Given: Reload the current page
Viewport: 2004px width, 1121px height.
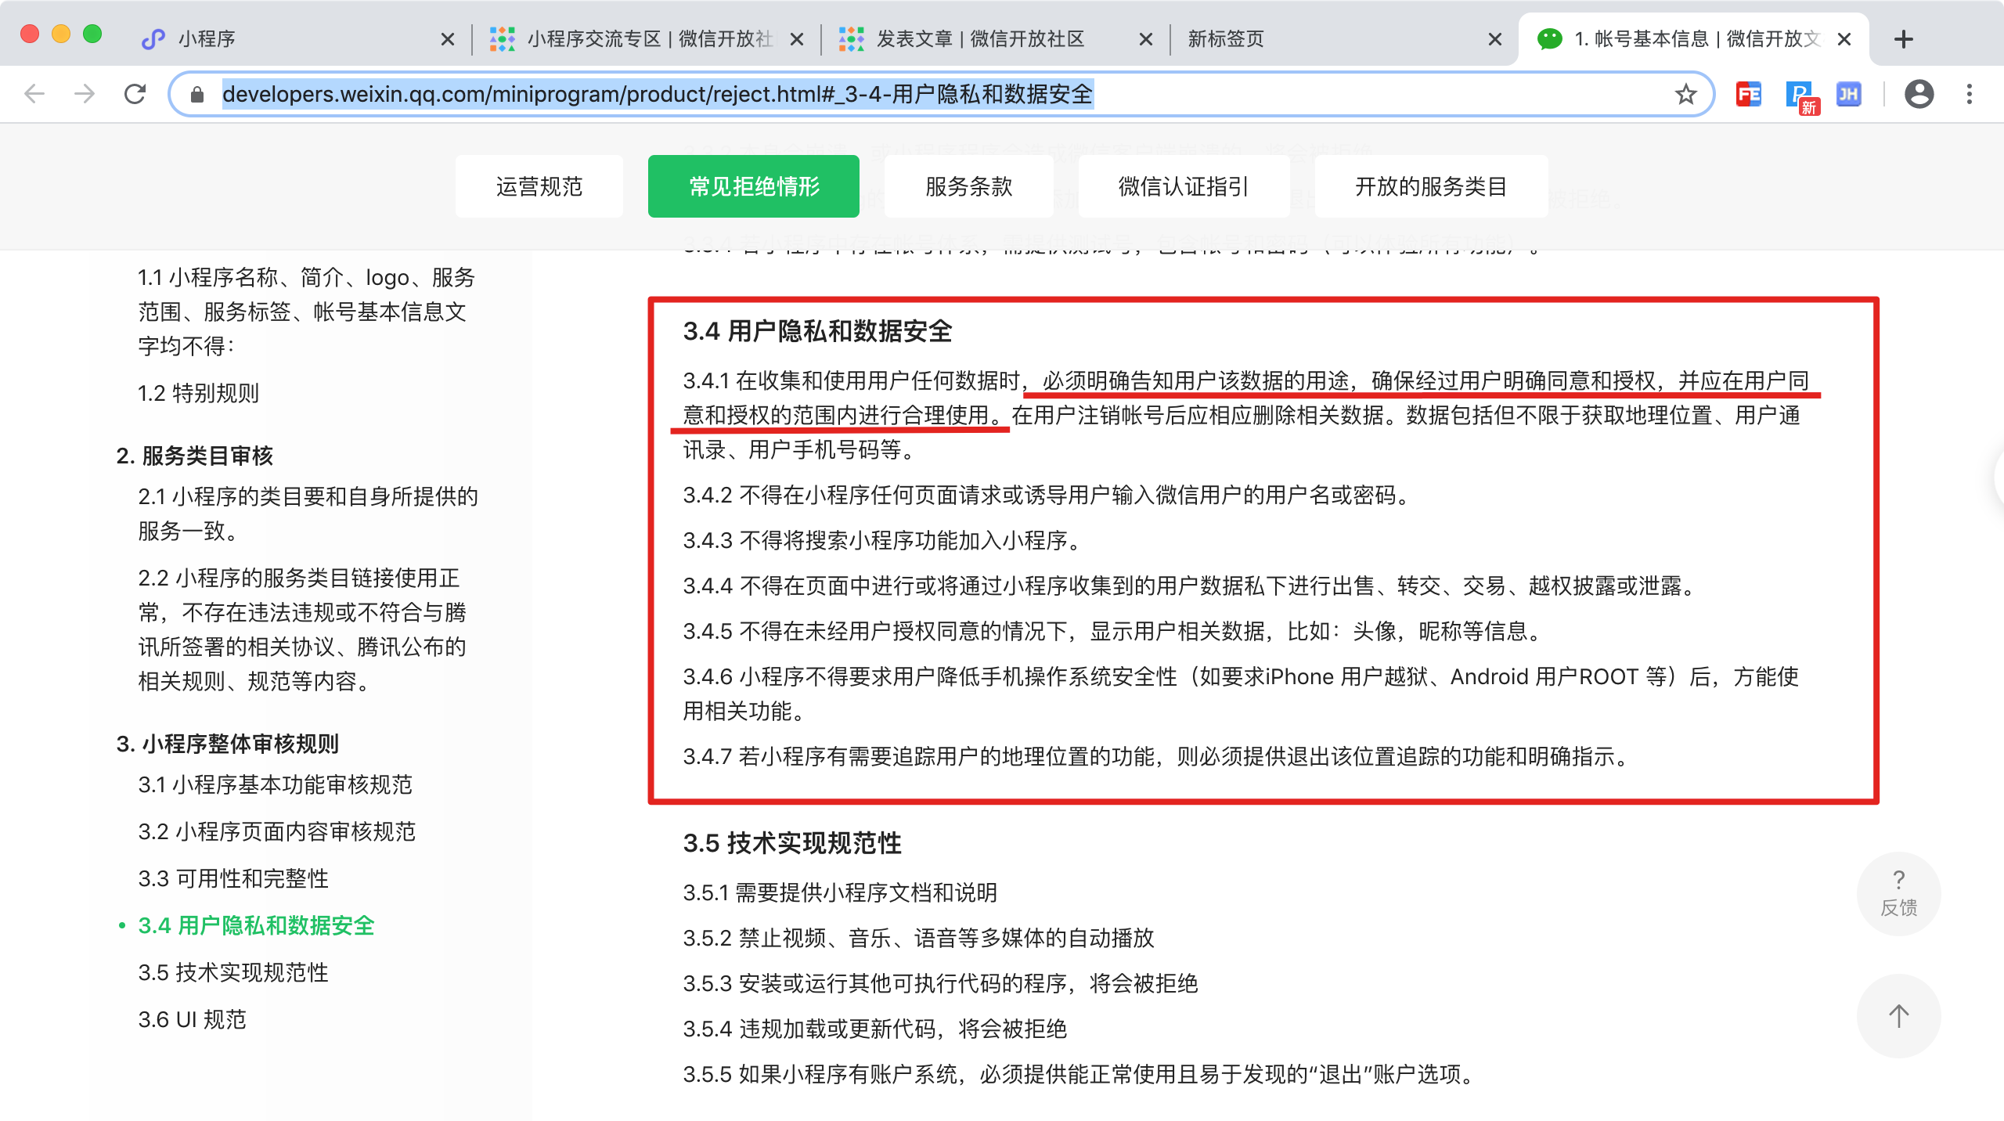Looking at the screenshot, I should pyautogui.click(x=135, y=94).
